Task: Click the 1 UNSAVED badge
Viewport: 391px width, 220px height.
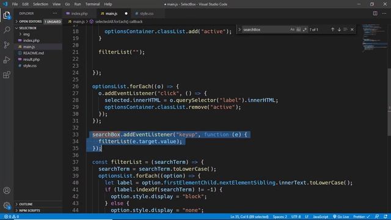Action: coord(53,22)
